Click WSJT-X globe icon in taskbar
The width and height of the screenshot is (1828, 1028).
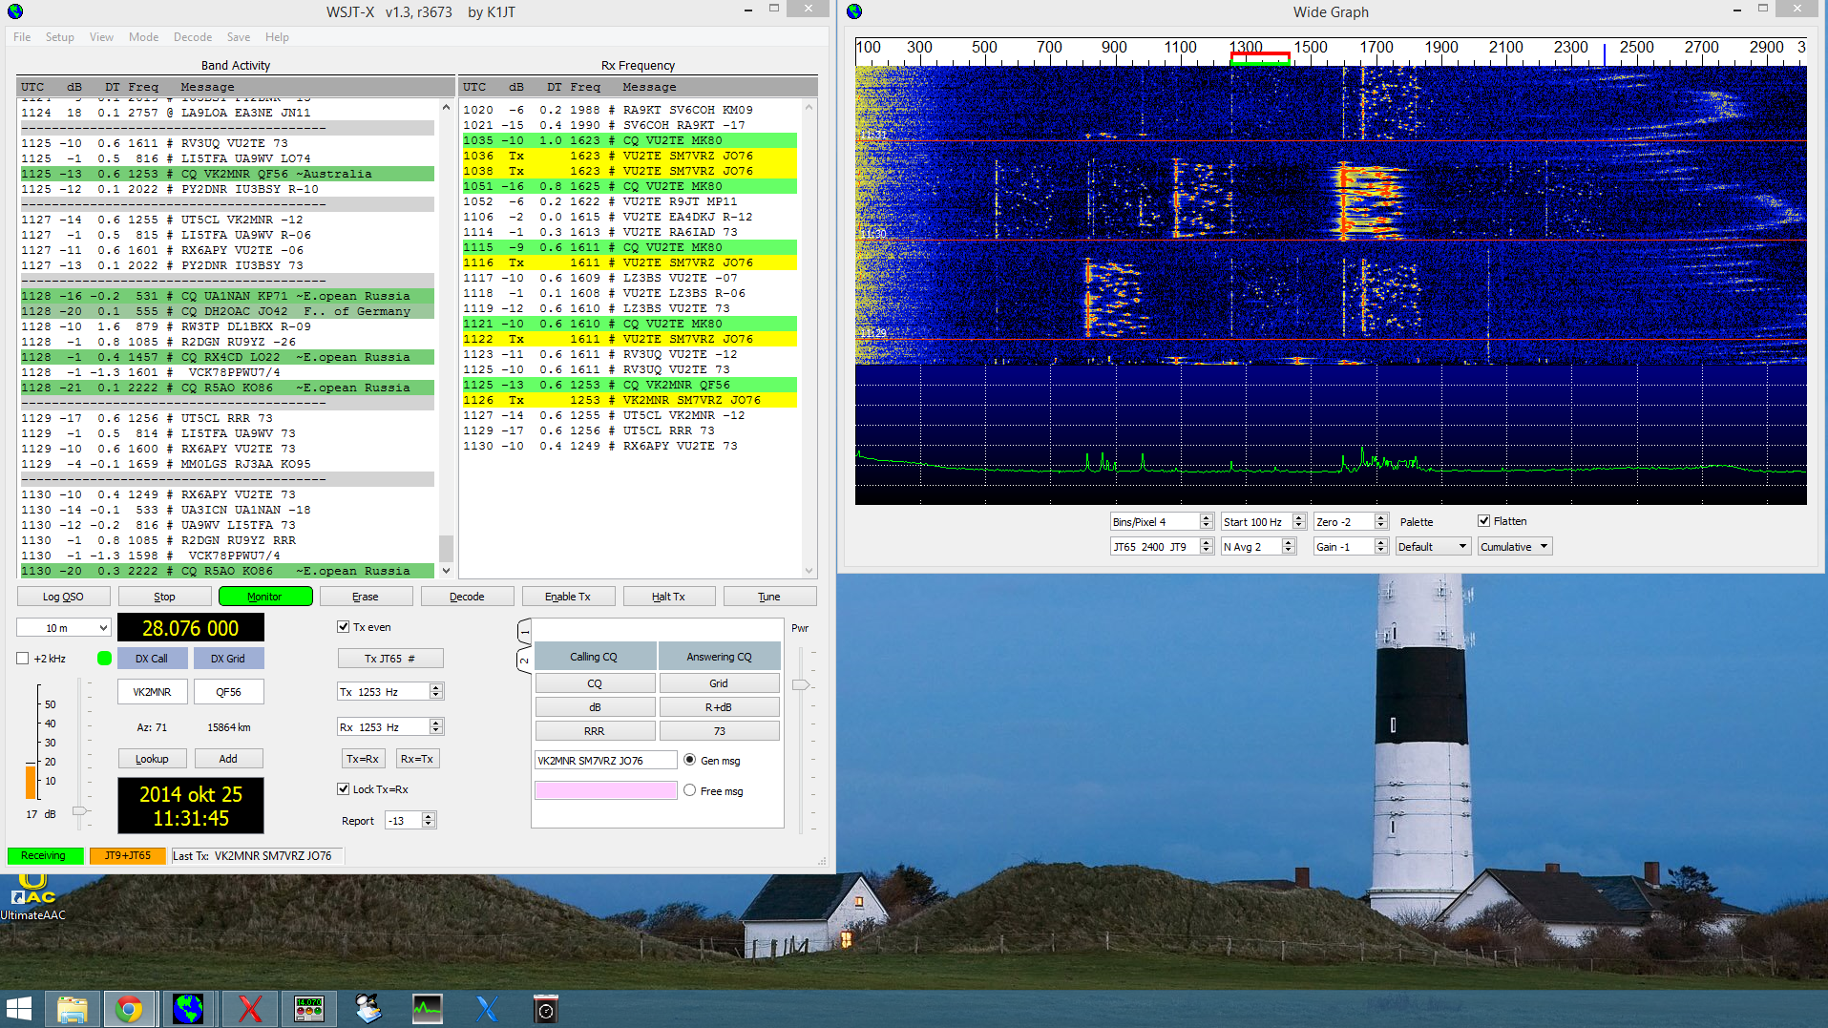[188, 1008]
